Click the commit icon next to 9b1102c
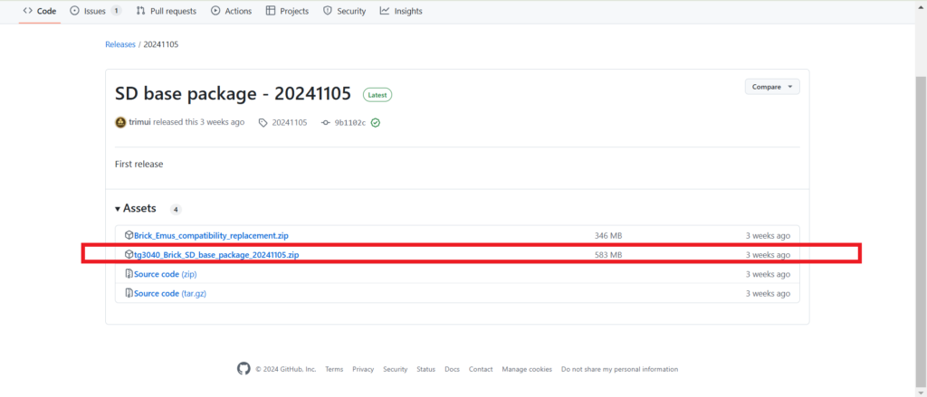The width and height of the screenshot is (927, 397). 325,123
